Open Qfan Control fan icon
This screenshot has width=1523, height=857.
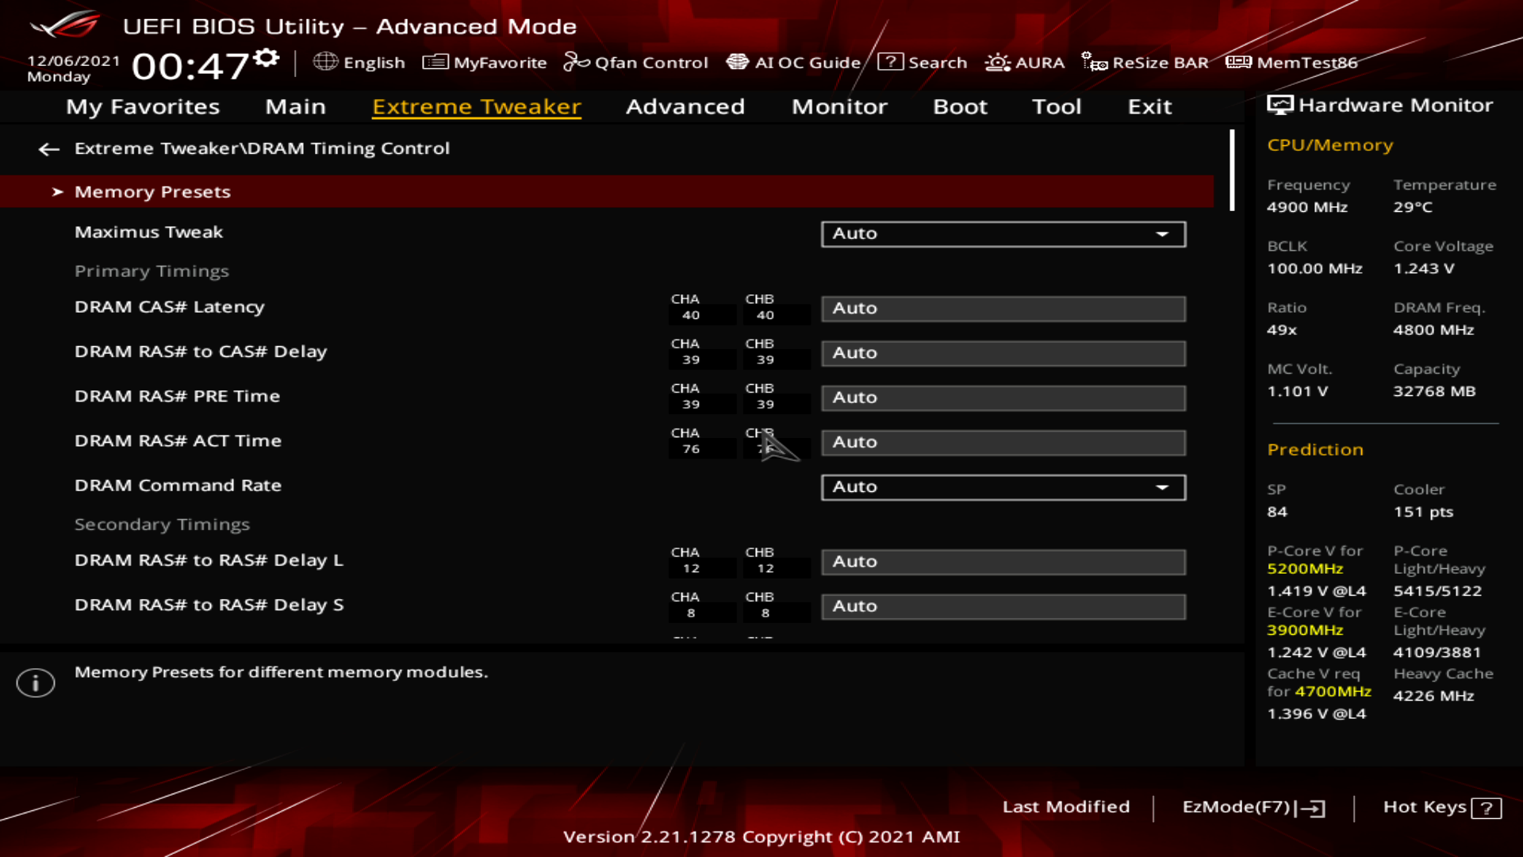(x=576, y=62)
